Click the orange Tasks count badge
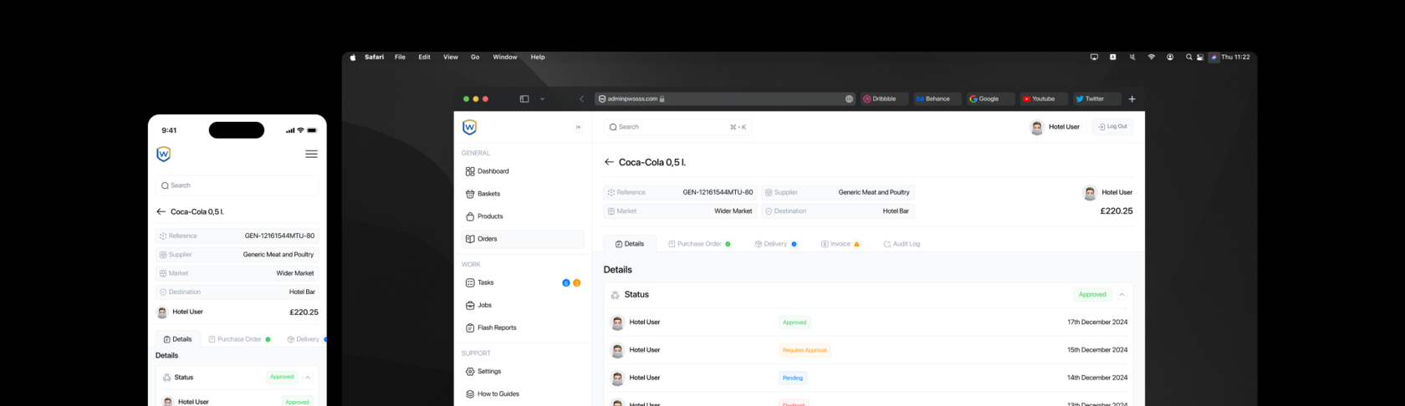1405x406 pixels. click(x=576, y=283)
